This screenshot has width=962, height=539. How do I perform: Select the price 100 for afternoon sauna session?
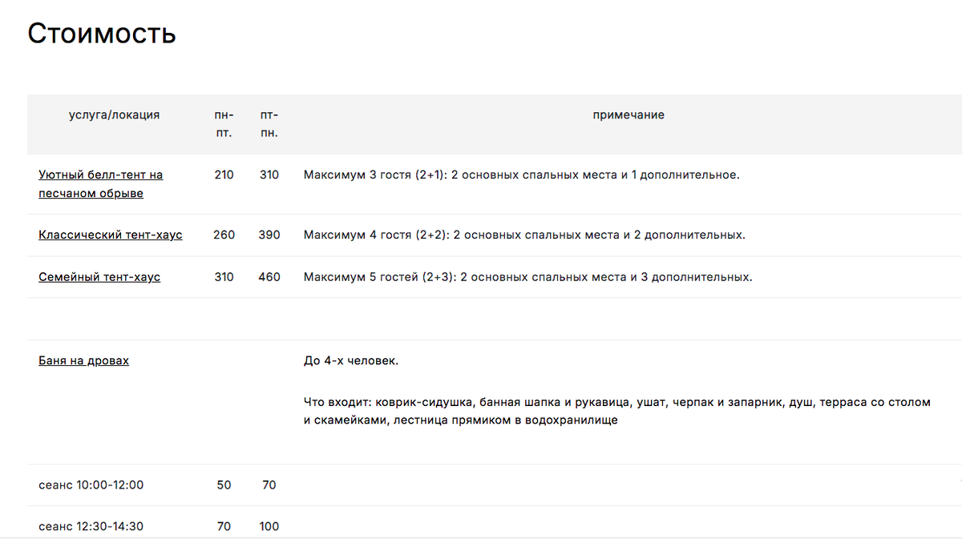(x=269, y=526)
